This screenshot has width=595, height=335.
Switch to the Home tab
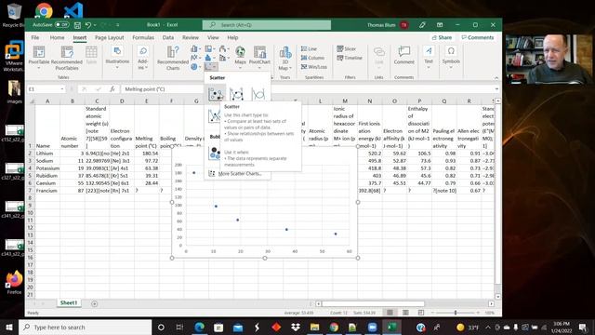(x=57, y=37)
